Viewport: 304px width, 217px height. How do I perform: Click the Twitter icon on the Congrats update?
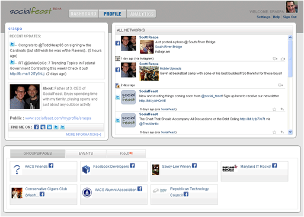(x=12, y=44)
